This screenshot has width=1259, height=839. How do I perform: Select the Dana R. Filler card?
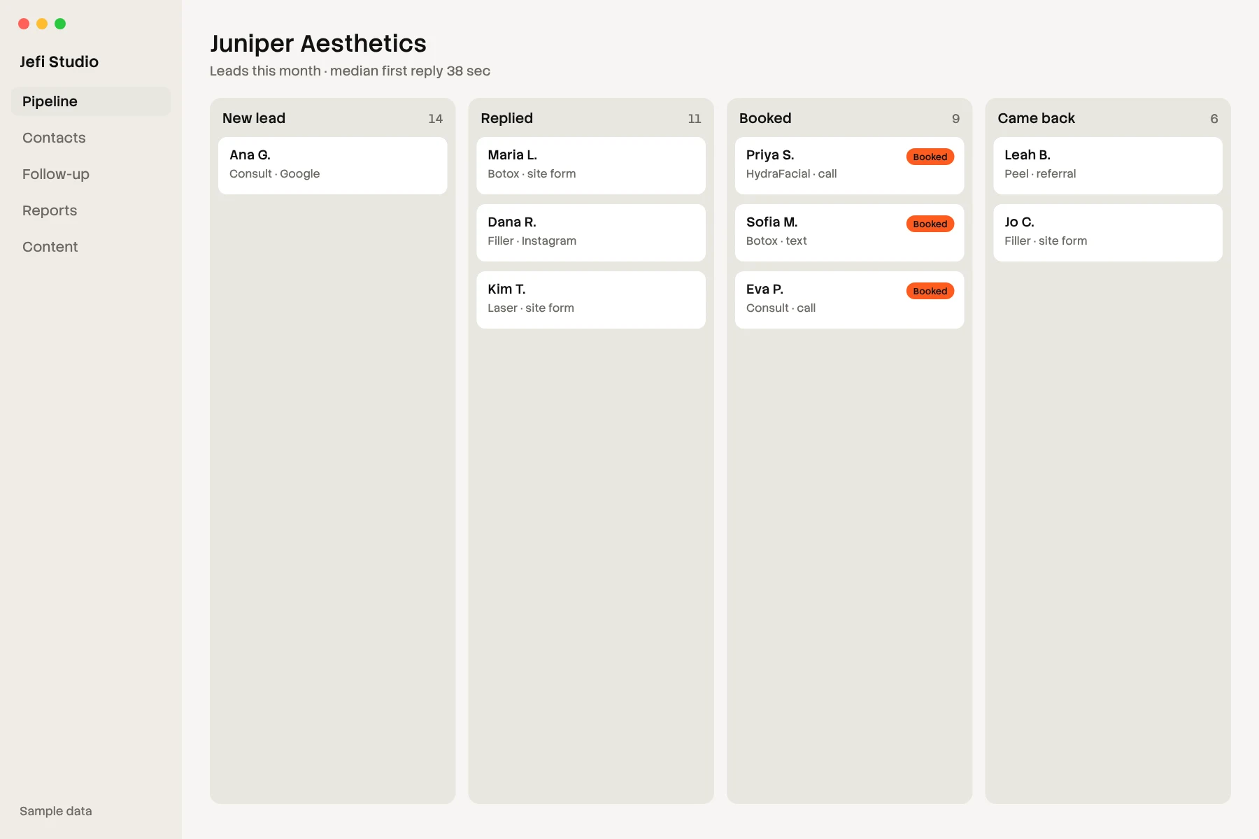tap(591, 233)
